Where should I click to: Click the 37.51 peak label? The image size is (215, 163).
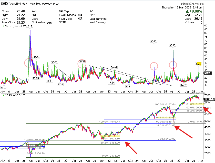coord(54,62)
